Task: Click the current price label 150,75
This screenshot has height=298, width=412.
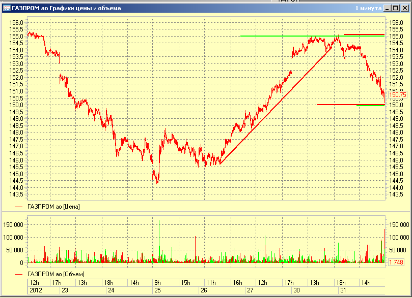Action: 397,95
